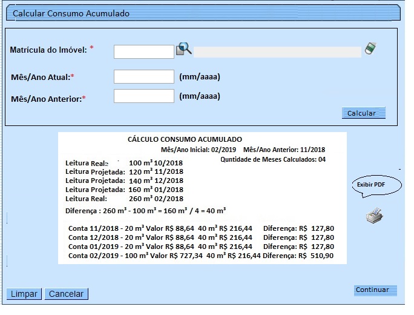Image resolution: width=414 pixels, height=315 pixels.
Task: Click into the Mês/Ano Atual input box
Action: point(144,77)
